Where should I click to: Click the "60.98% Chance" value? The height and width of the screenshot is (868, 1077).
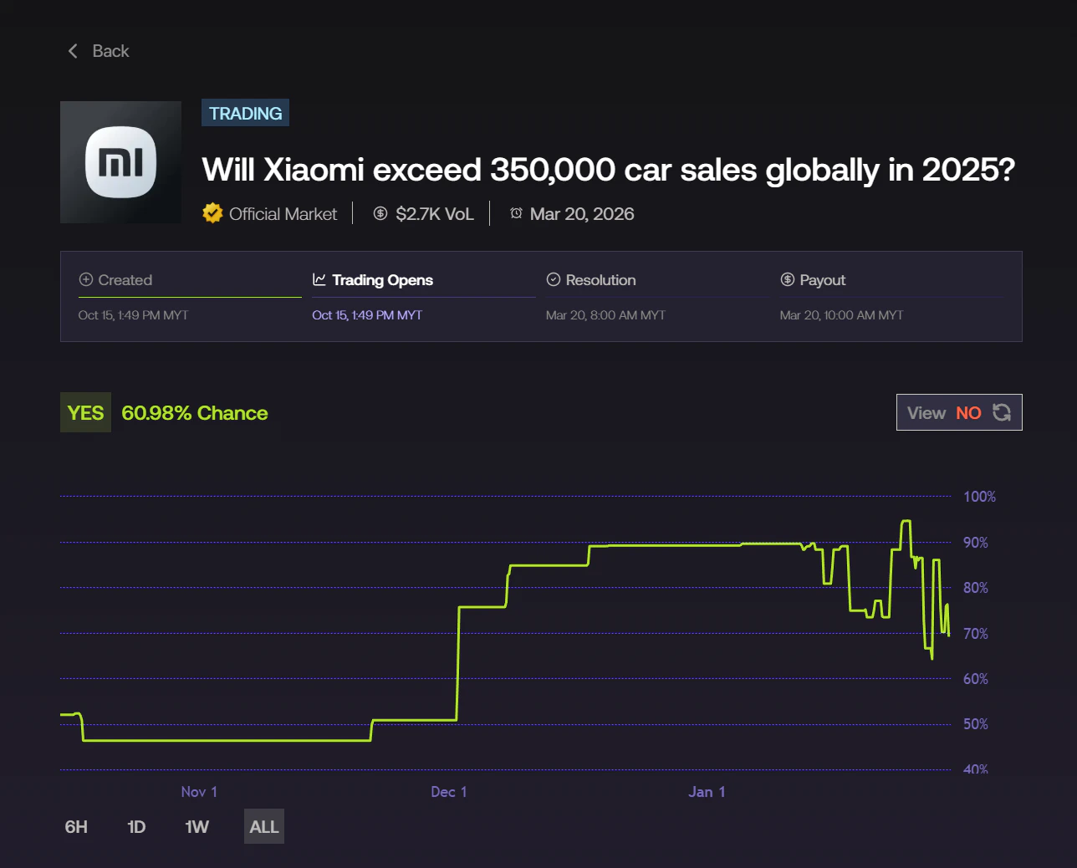(x=195, y=413)
